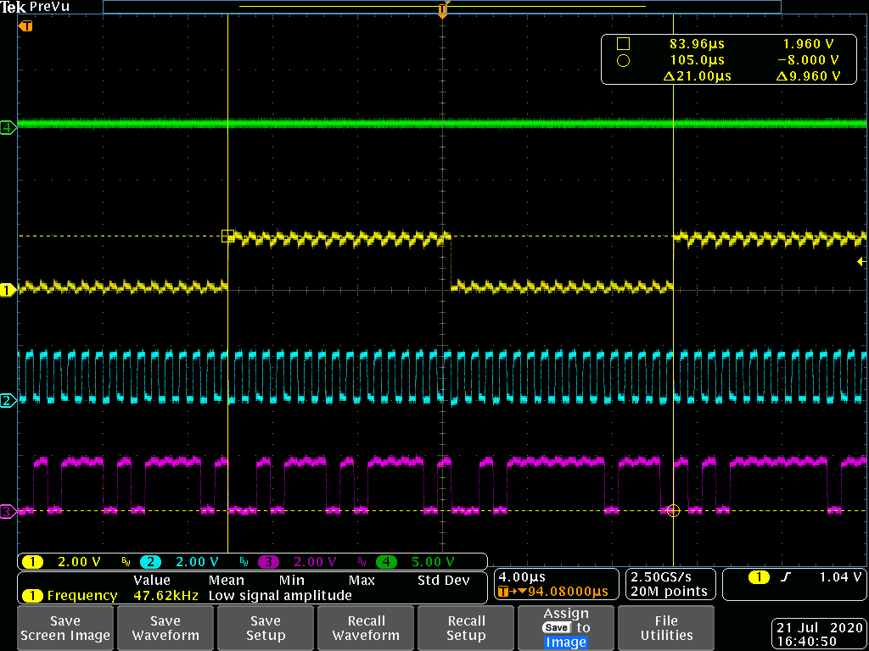Click the 2.50GS/s sample rate readout
The image size is (869, 651).
pyautogui.click(x=661, y=577)
